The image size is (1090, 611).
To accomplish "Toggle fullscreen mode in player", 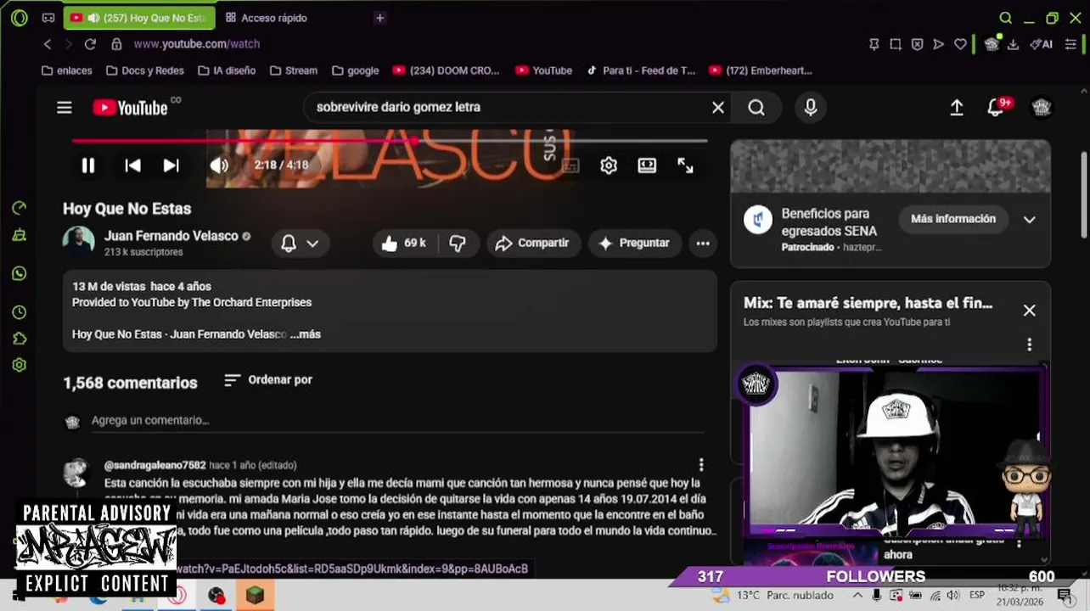I will coord(686,165).
